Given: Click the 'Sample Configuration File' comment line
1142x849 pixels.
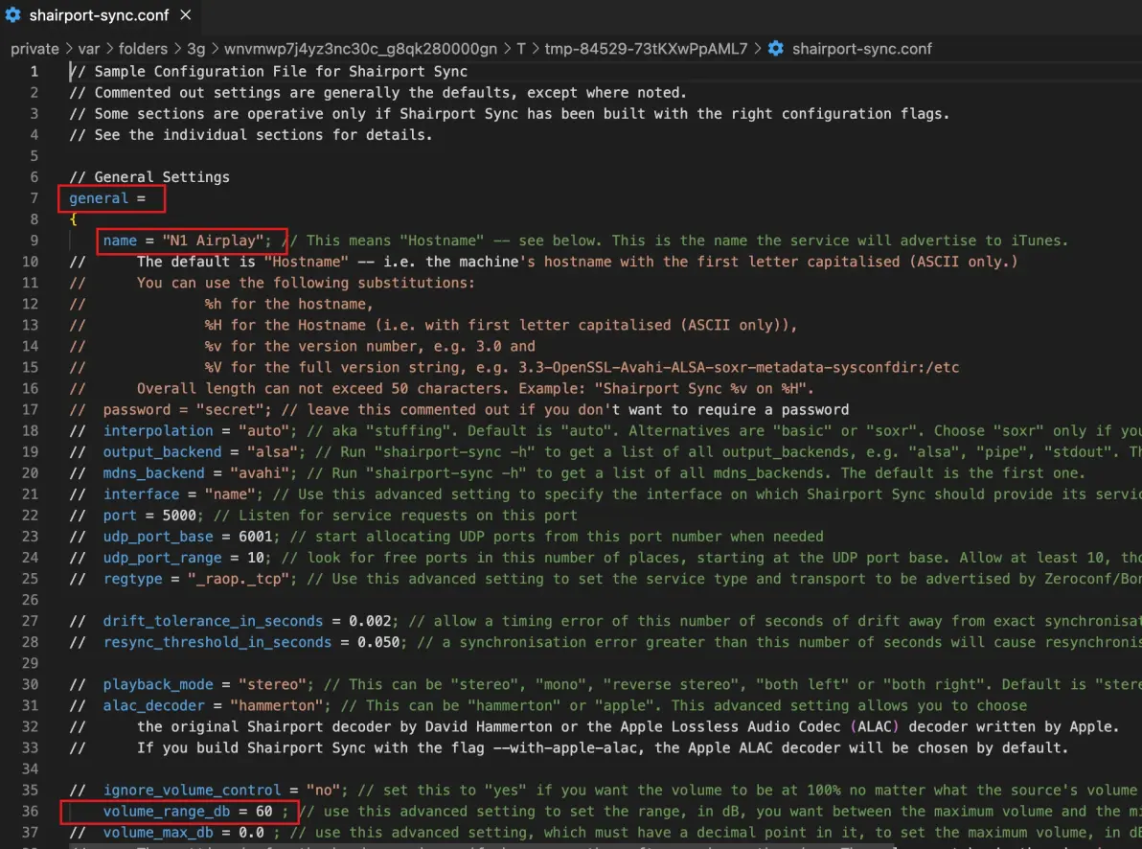Looking at the screenshot, I should pos(268,72).
